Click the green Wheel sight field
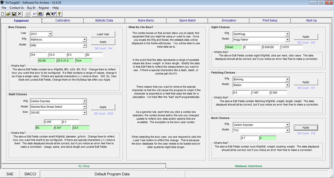This screenshot has height=178, width=334. tap(234, 47)
